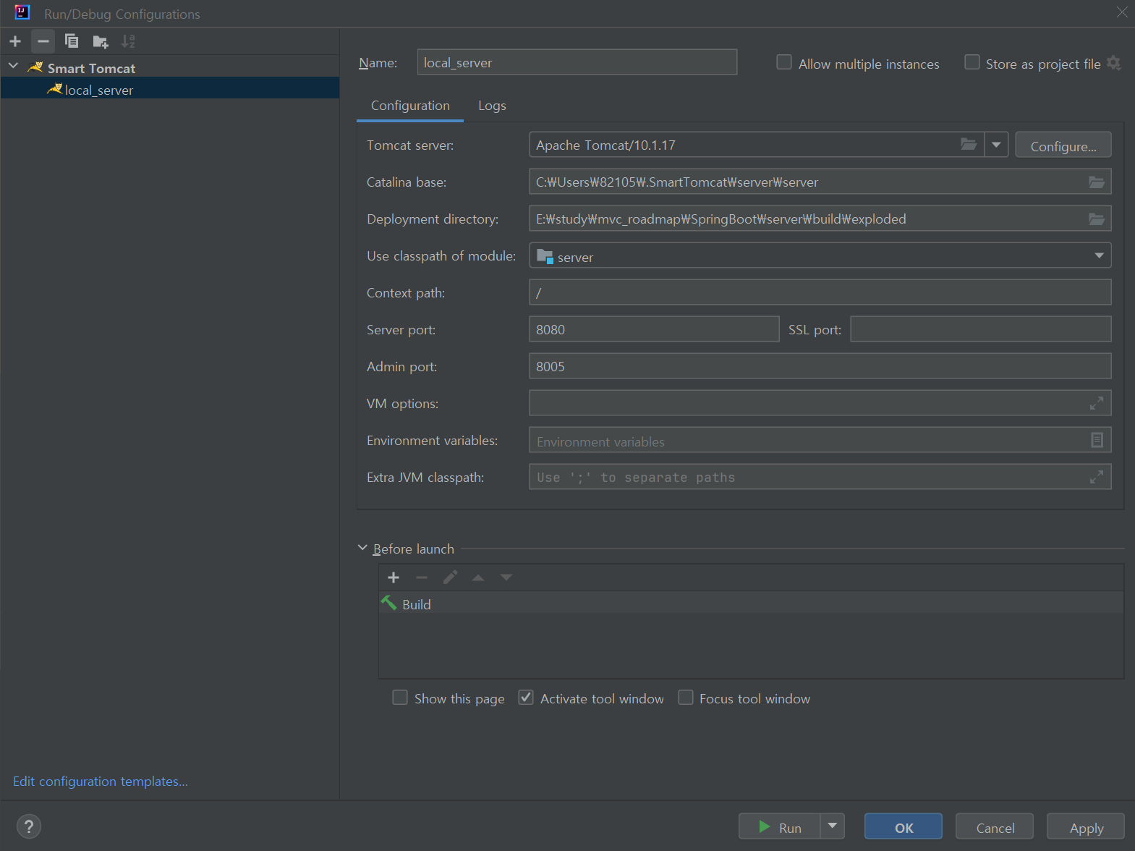Screen dimensions: 1135x851
Task: Click the Apply button
Action: 1086,826
